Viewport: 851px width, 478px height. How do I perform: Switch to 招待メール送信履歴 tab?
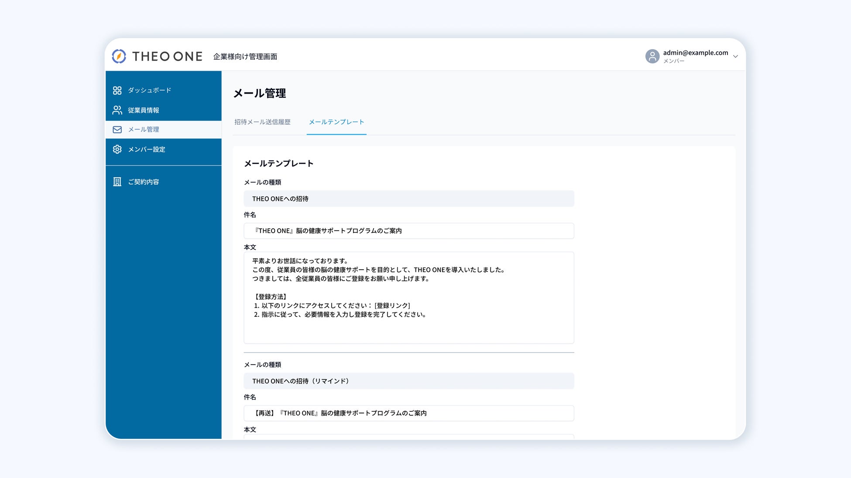pos(262,122)
